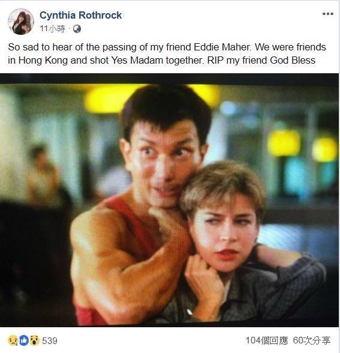Click the public globe privacy icon
Image resolution: width=340 pixels, height=353 pixels.
tap(77, 29)
